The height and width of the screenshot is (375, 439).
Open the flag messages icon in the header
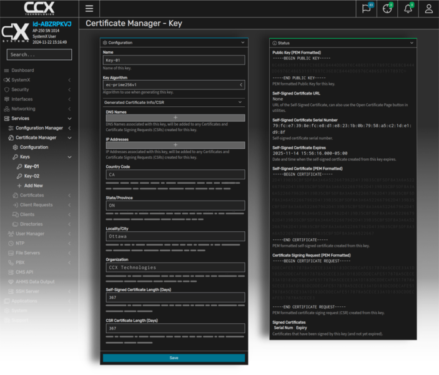(366, 9)
